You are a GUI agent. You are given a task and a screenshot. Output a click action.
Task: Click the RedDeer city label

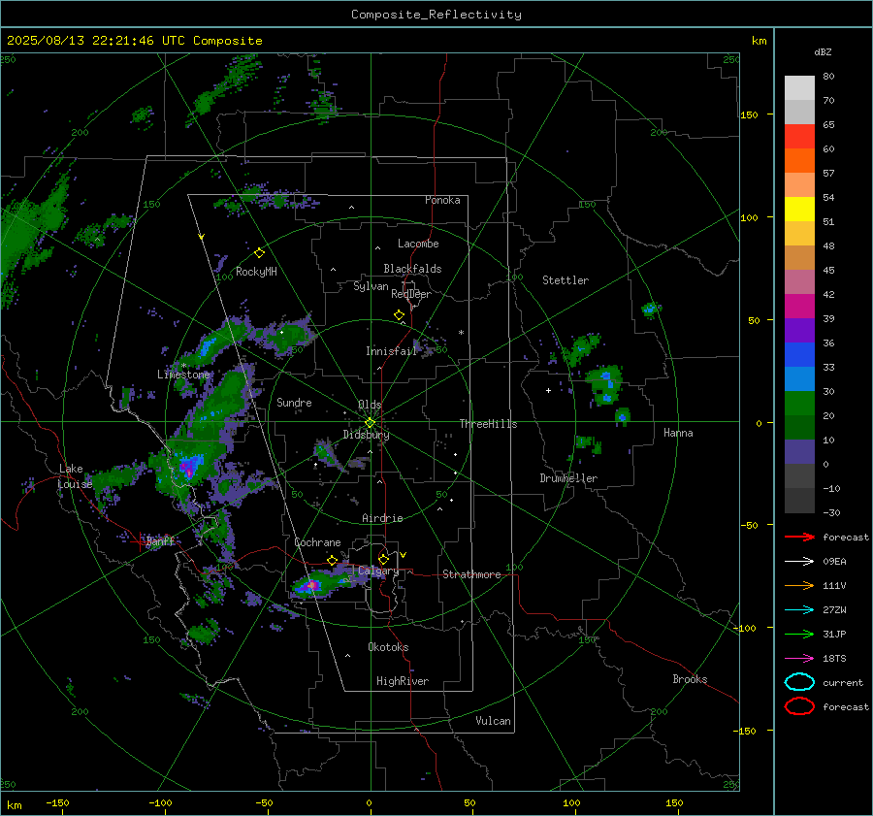(411, 294)
